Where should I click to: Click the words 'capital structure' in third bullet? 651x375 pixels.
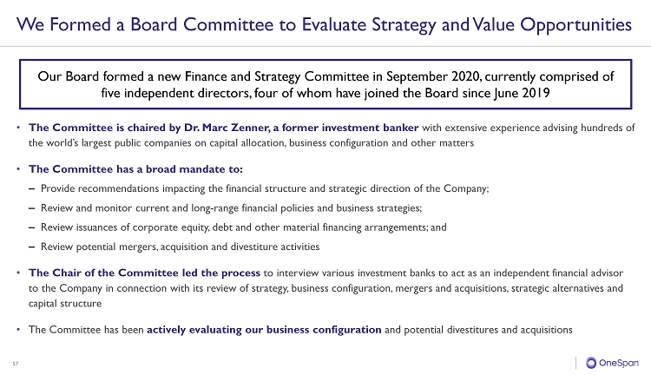click(x=65, y=304)
